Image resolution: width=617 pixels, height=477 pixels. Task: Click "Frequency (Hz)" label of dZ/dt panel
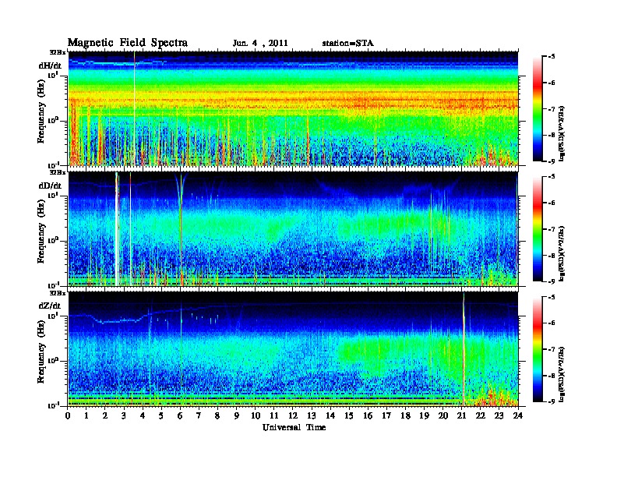(41, 352)
